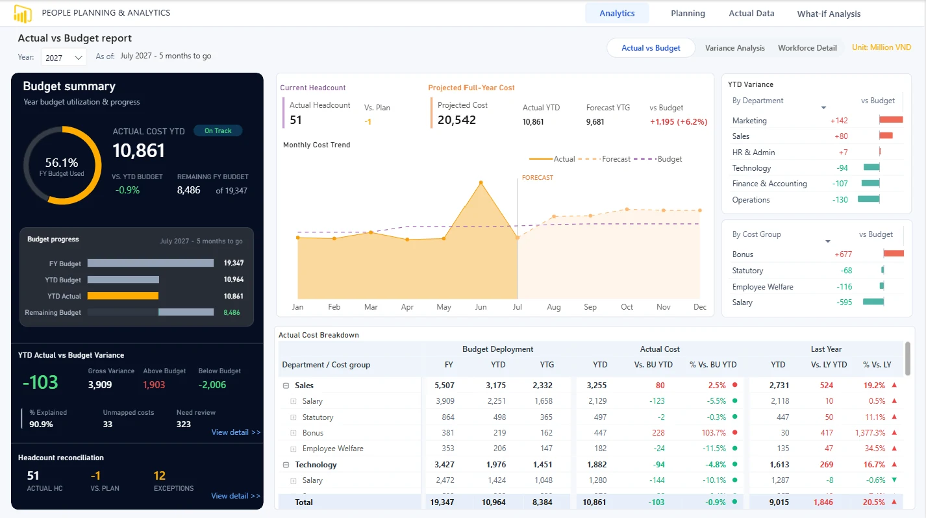Open the What-if Analysis tab
Image resolution: width=926 pixels, height=518 pixels.
click(829, 14)
